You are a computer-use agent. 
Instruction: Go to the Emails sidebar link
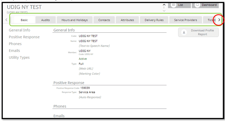click(x=15, y=51)
